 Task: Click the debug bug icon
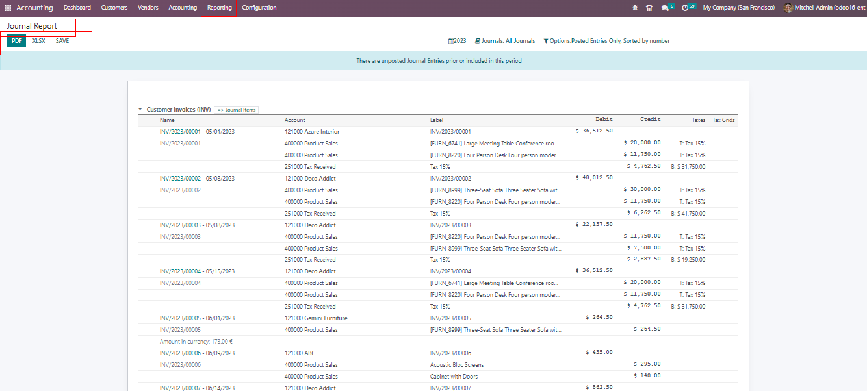pyautogui.click(x=635, y=8)
